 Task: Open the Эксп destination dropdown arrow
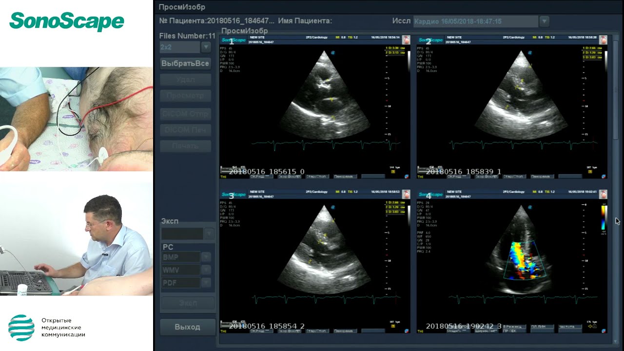tap(209, 234)
